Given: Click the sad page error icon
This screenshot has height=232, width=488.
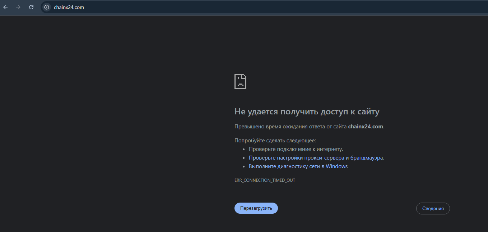Looking at the screenshot, I should click(x=241, y=81).
